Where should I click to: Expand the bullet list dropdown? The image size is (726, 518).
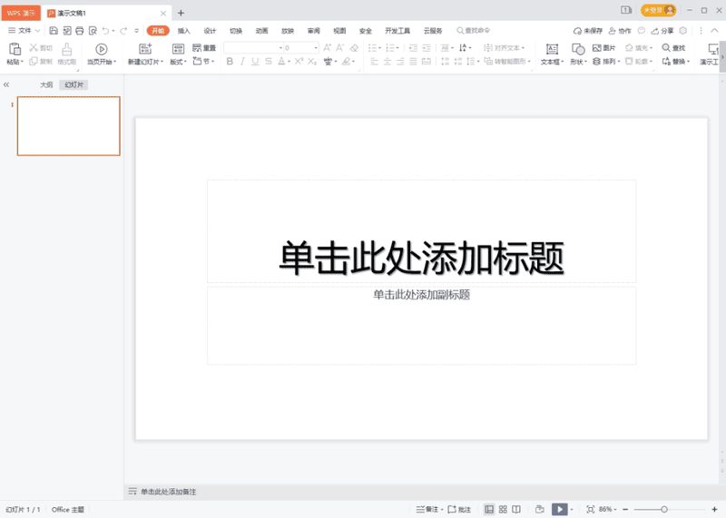(379, 48)
